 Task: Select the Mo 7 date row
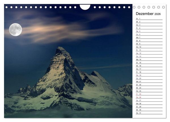tap(149, 37)
